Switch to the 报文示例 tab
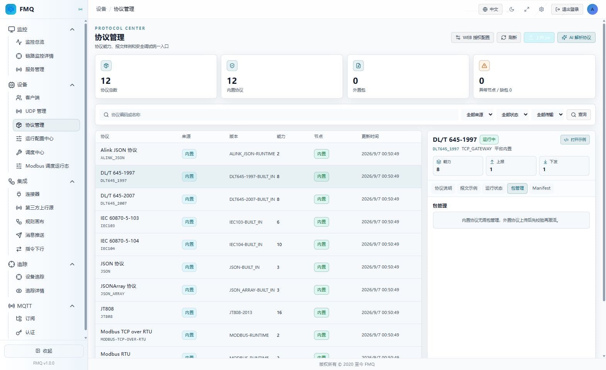The image size is (606, 370). pos(469,188)
